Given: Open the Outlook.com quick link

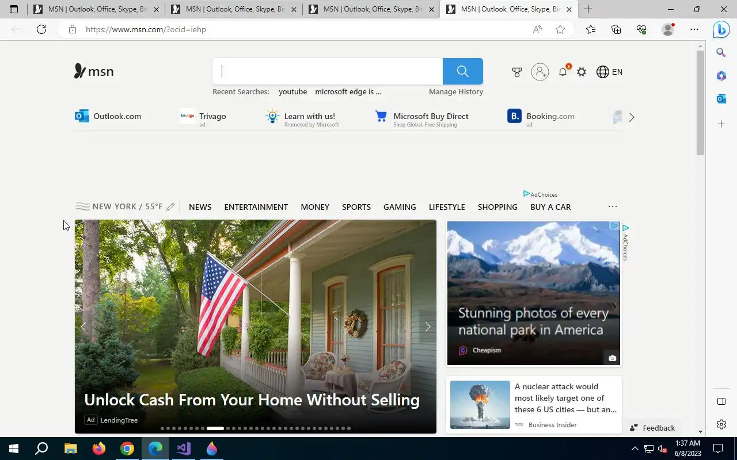Looking at the screenshot, I should [x=108, y=116].
